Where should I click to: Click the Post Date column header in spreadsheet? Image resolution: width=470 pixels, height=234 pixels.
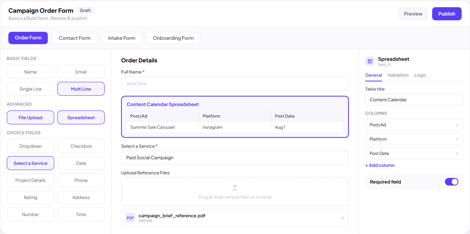(x=307, y=116)
